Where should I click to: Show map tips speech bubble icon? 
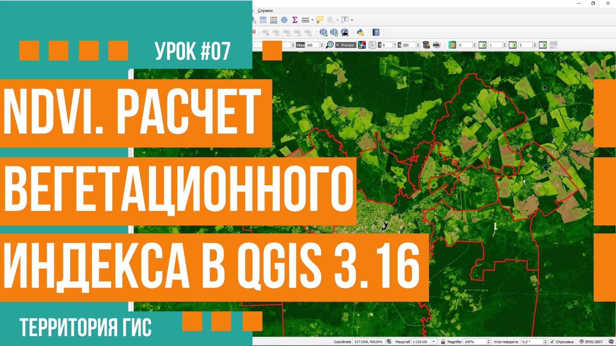click(320, 20)
